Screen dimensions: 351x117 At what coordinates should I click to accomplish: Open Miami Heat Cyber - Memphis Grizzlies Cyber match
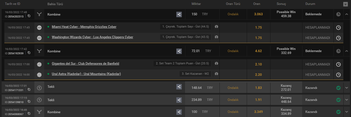(x=84, y=27)
